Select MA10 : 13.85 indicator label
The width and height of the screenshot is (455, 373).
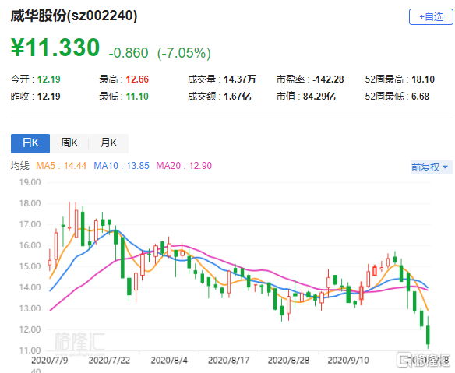[122, 166]
